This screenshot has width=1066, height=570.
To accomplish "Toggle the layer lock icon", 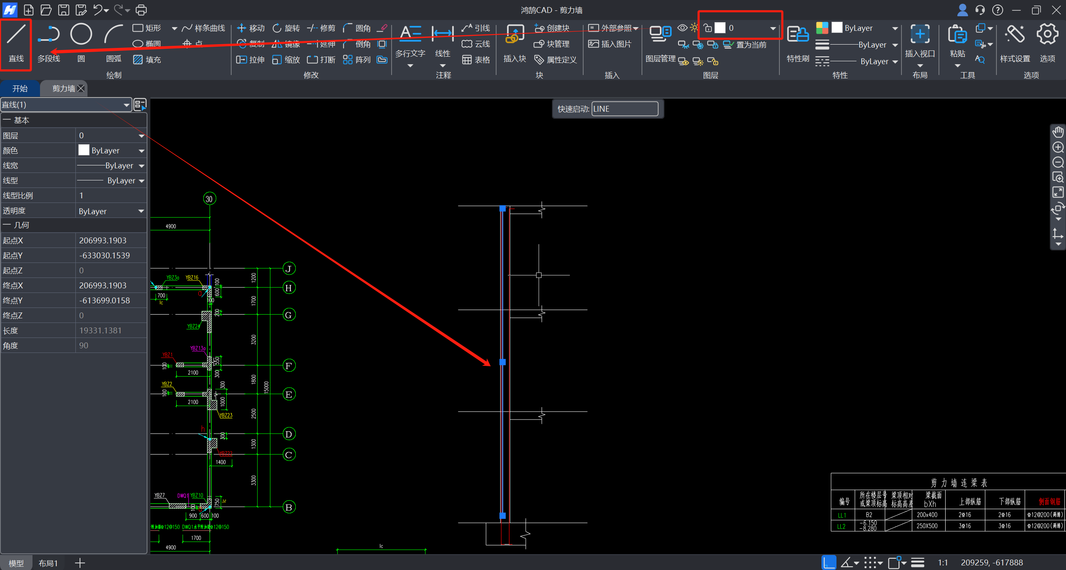I will point(707,28).
